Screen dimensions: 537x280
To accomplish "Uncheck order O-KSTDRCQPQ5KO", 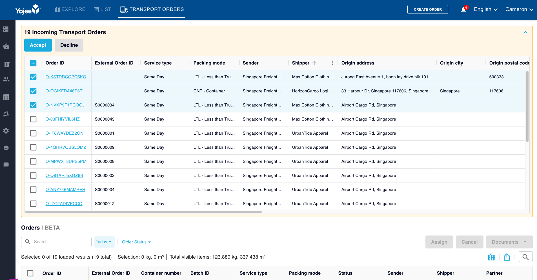I will 33,77.
